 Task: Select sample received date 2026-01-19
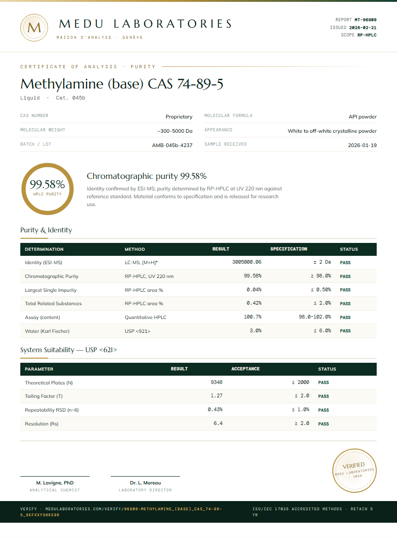point(362,145)
